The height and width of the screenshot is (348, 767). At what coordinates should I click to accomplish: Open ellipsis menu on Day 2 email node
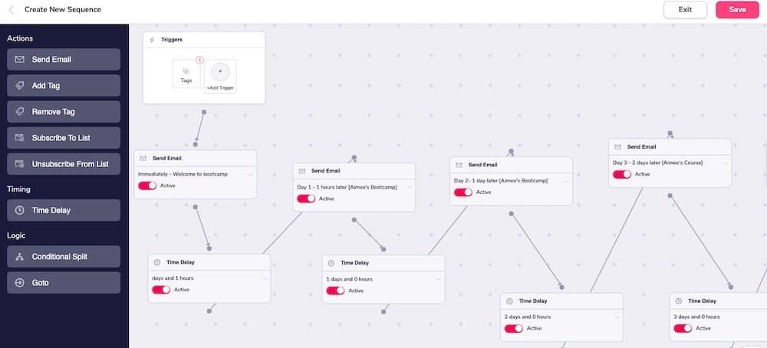(566, 181)
